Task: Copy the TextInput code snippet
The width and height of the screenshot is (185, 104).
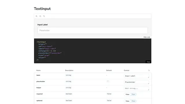Action: [148, 62]
